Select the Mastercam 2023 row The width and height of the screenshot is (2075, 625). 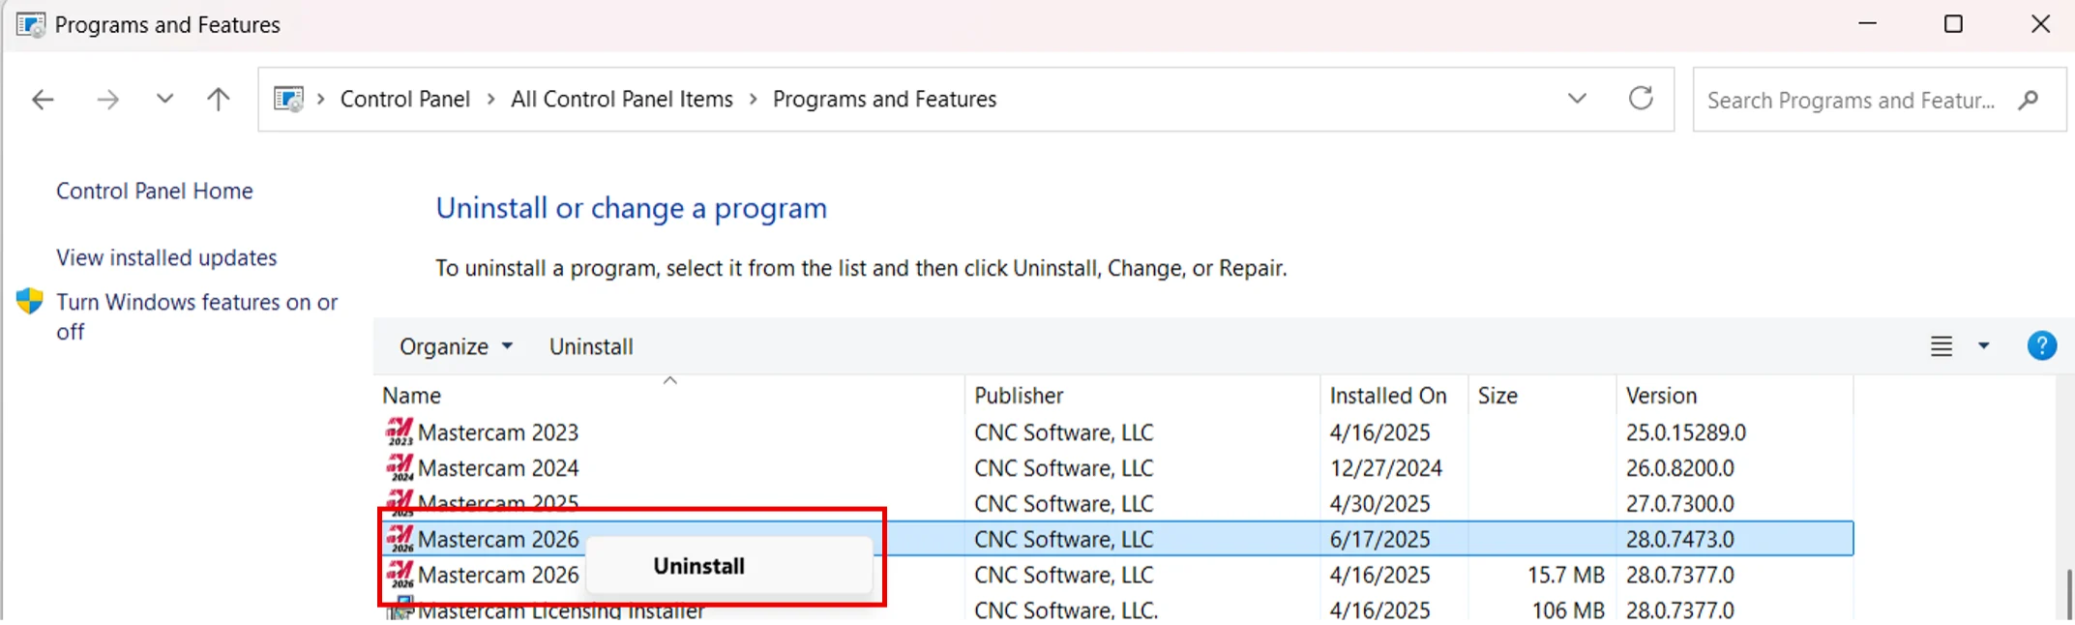point(1115,432)
